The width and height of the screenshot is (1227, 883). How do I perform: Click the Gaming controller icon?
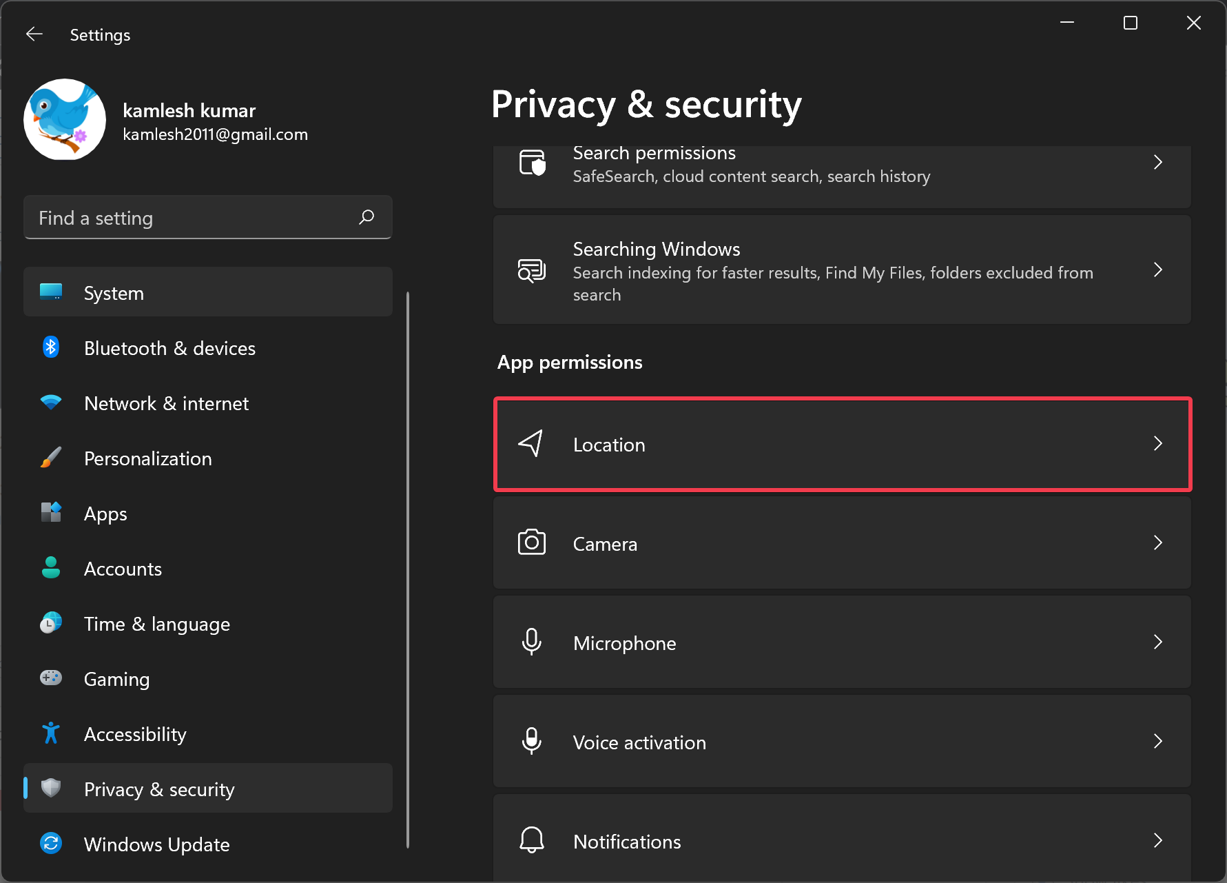pos(51,678)
